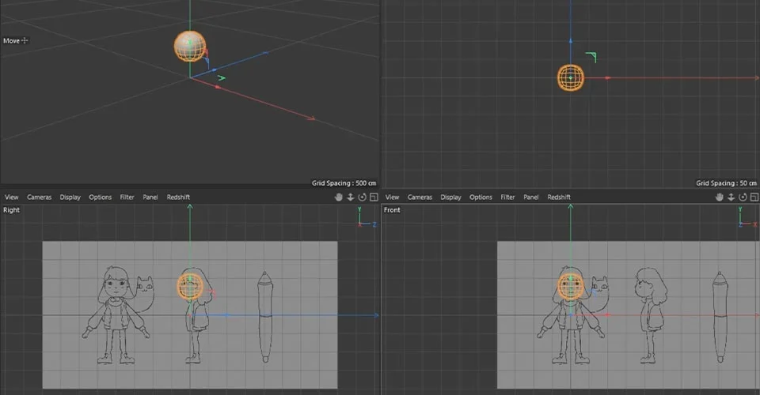This screenshot has height=395, width=760.
Task: Open the Cameras menu of the Right viewport
Action: (40, 197)
